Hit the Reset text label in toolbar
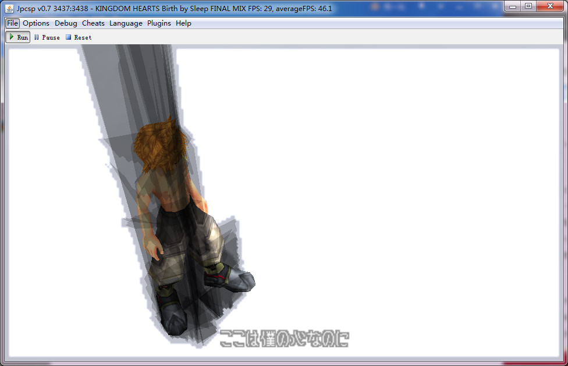Screen dimensions: 568x366 coord(83,37)
